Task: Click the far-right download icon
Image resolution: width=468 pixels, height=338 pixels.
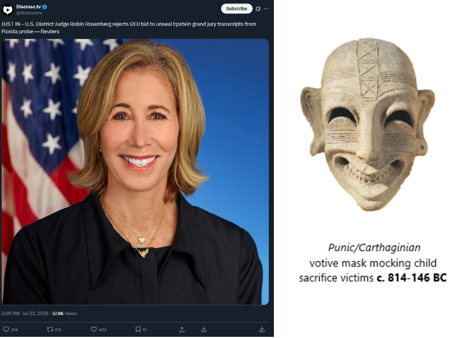Action: [x=262, y=329]
